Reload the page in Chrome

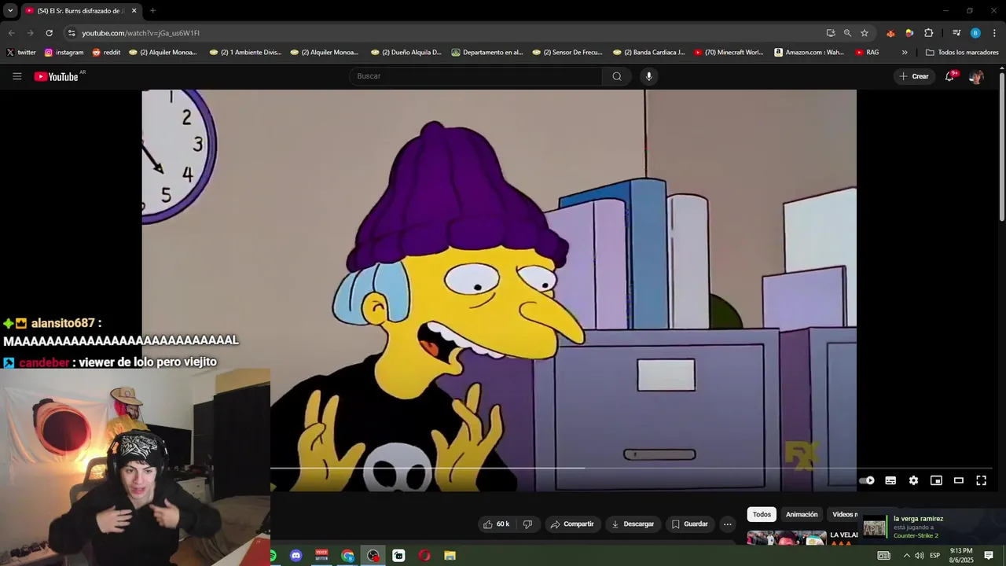click(x=49, y=33)
